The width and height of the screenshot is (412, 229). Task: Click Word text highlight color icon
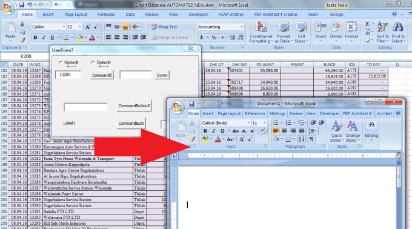tap(205, 139)
